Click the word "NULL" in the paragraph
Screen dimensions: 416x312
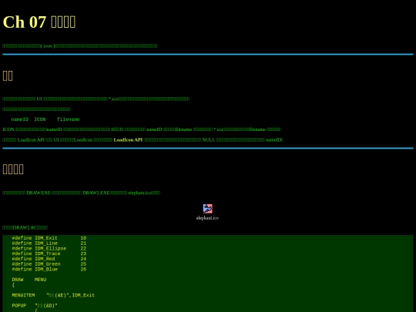pos(209,139)
